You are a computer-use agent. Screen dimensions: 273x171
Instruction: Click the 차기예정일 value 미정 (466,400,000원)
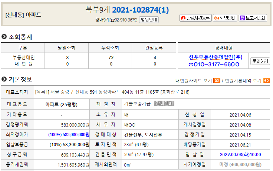pyautogui.click(x=240, y=165)
